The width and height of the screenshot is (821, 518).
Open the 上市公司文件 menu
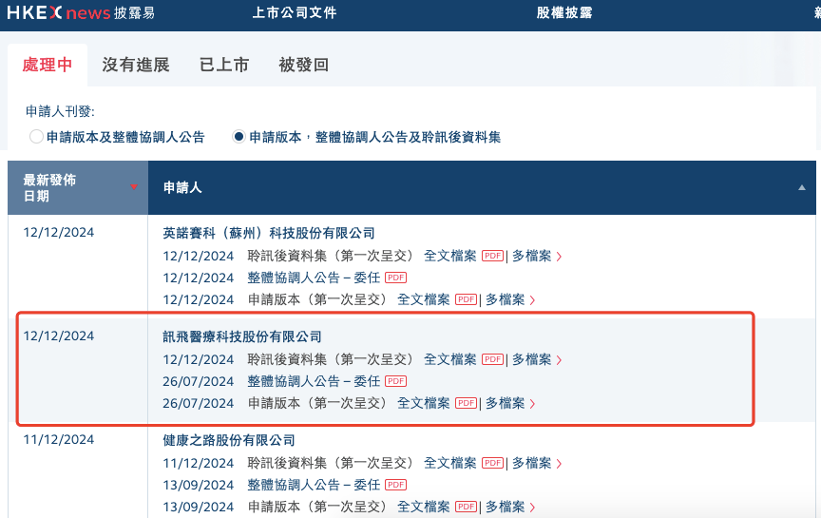[x=295, y=13]
